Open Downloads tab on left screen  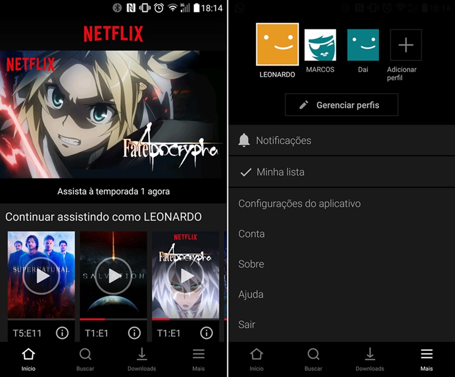point(142,360)
